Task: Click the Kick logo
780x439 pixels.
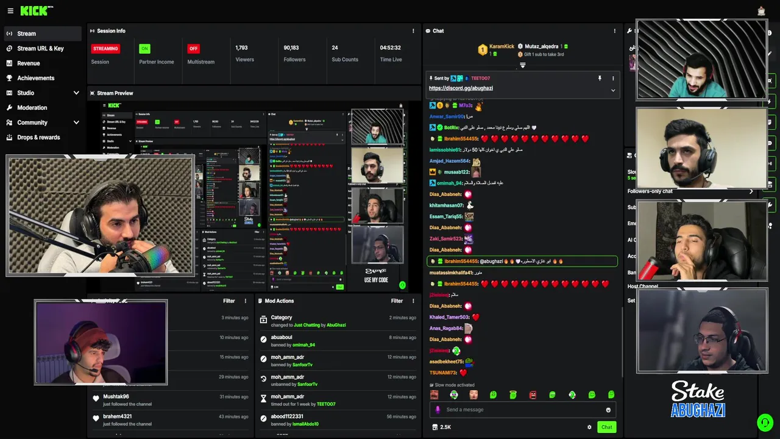Action: coord(37,11)
